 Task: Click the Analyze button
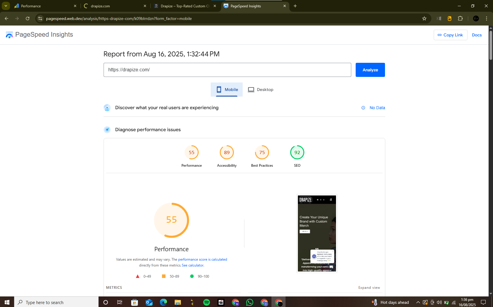[x=370, y=70]
